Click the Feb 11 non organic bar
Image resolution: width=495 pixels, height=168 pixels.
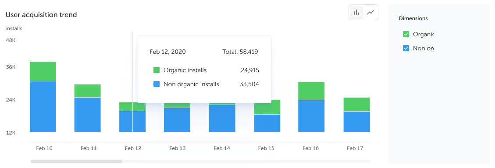coord(87,115)
